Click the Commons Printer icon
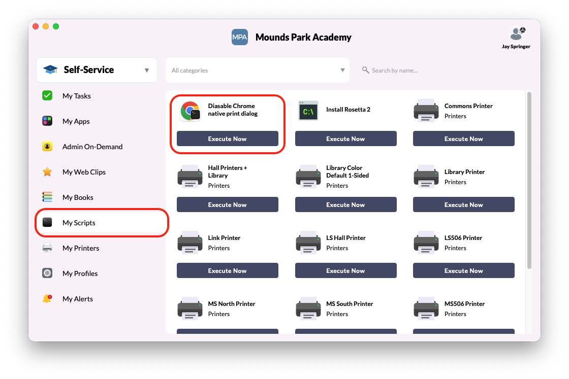This screenshot has width=569, height=379. click(x=426, y=111)
